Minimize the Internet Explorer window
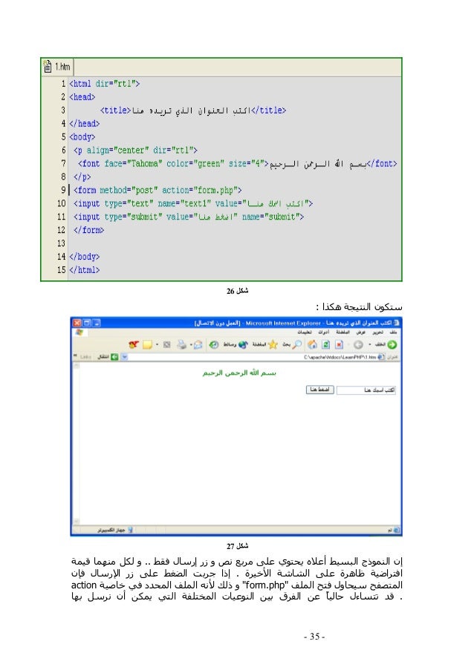The image size is (474, 670). 97,323
